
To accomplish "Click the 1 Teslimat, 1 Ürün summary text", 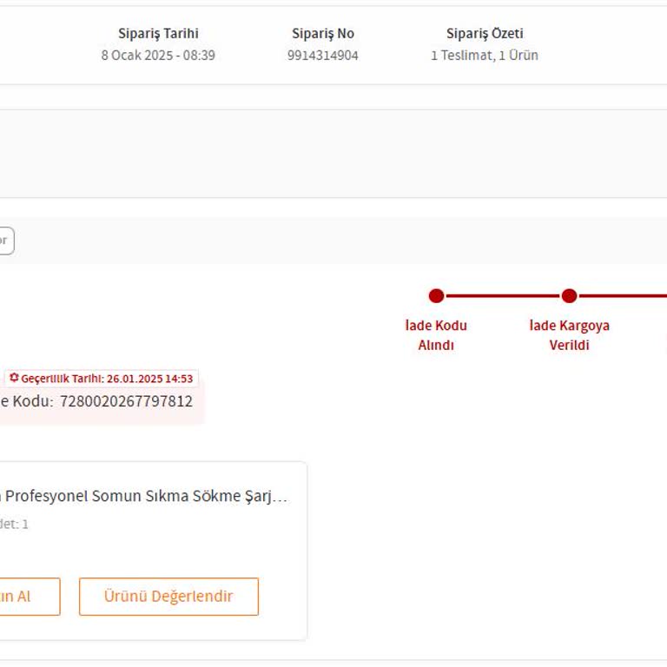I will 485,56.
